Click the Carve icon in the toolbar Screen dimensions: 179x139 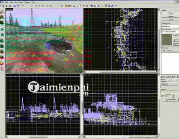pos(32,6)
